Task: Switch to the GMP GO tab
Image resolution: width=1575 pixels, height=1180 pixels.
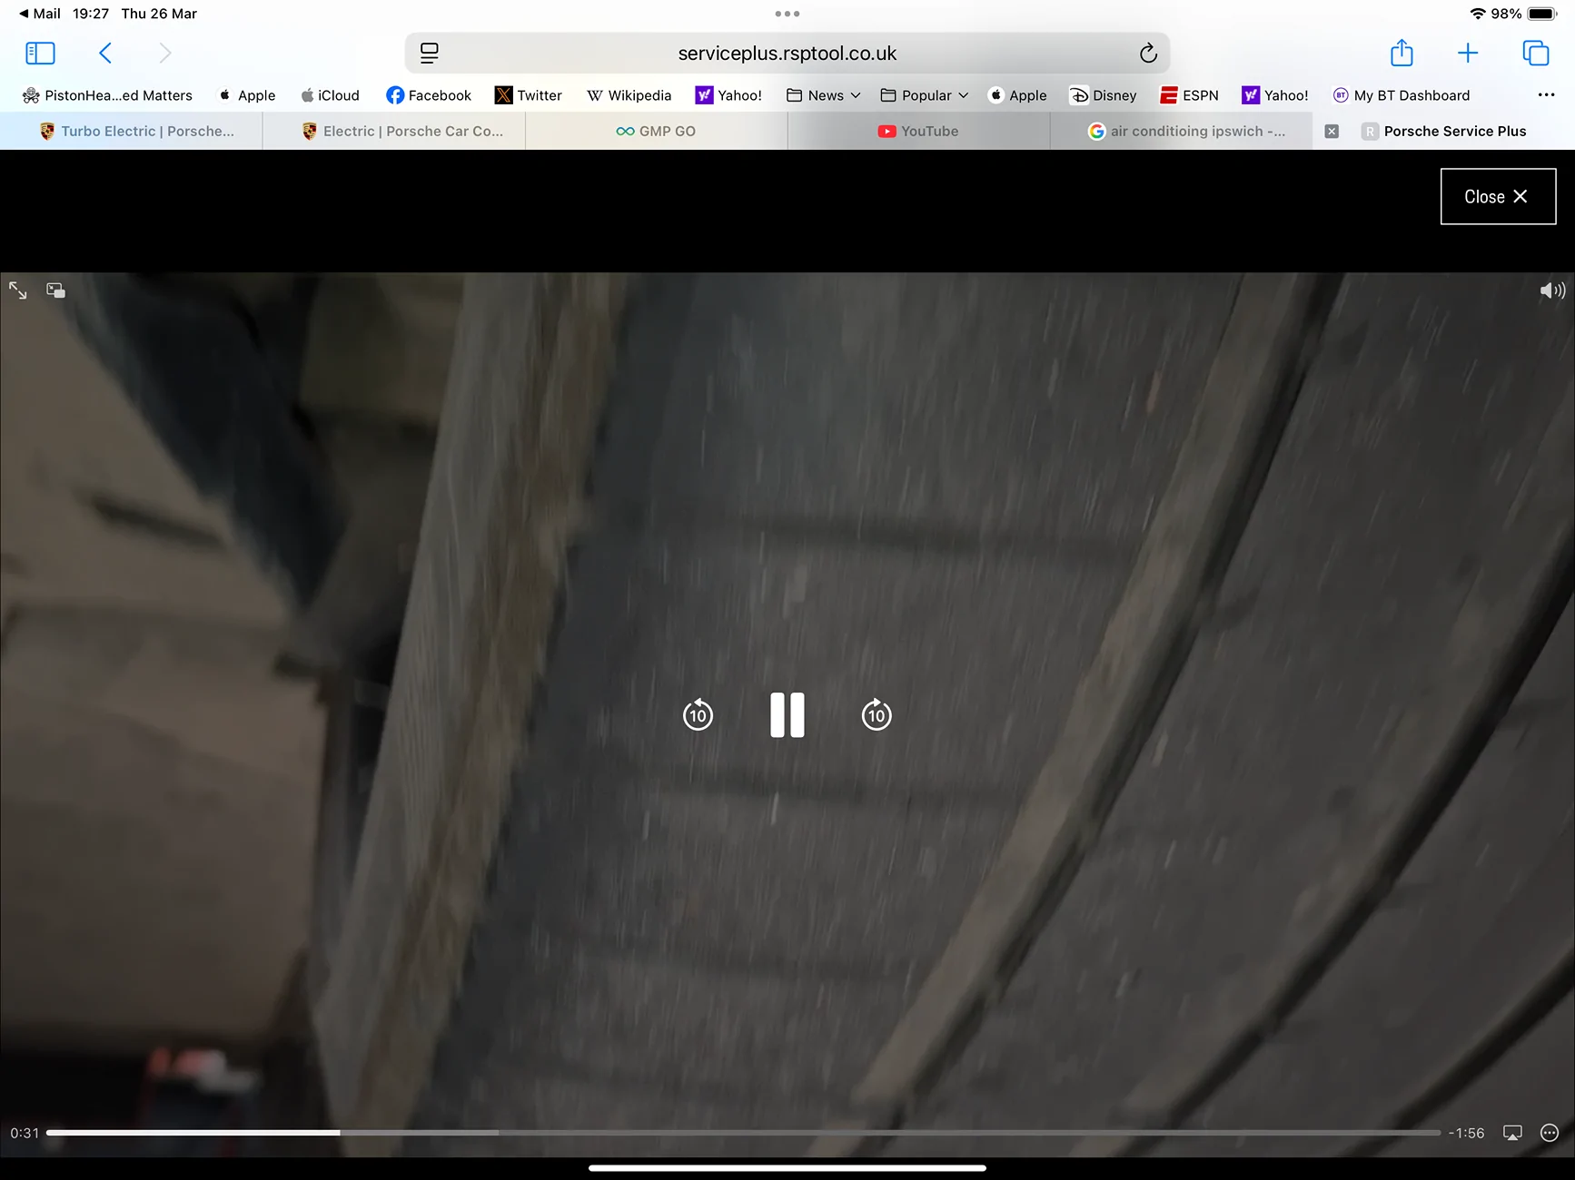Action: coord(656,132)
